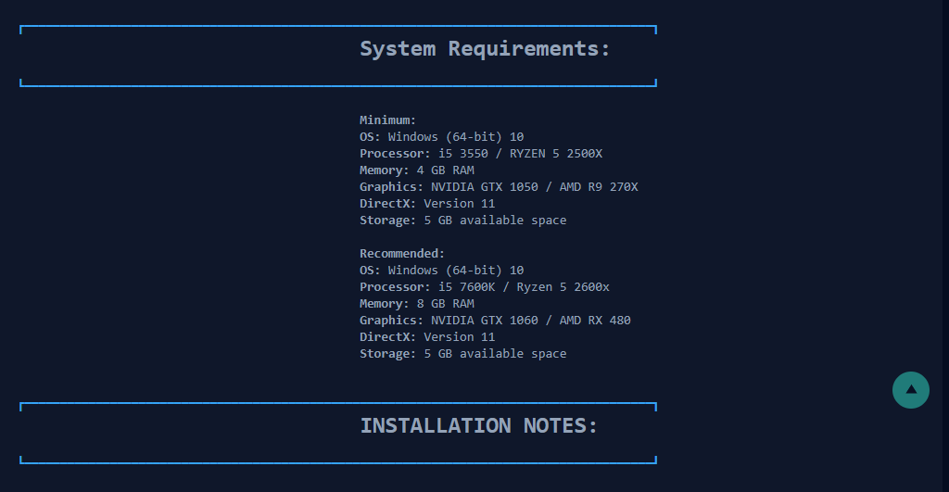Image resolution: width=949 pixels, height=492 pixels.
Task: Click the 'Recommended:' label
Action: 402,253
